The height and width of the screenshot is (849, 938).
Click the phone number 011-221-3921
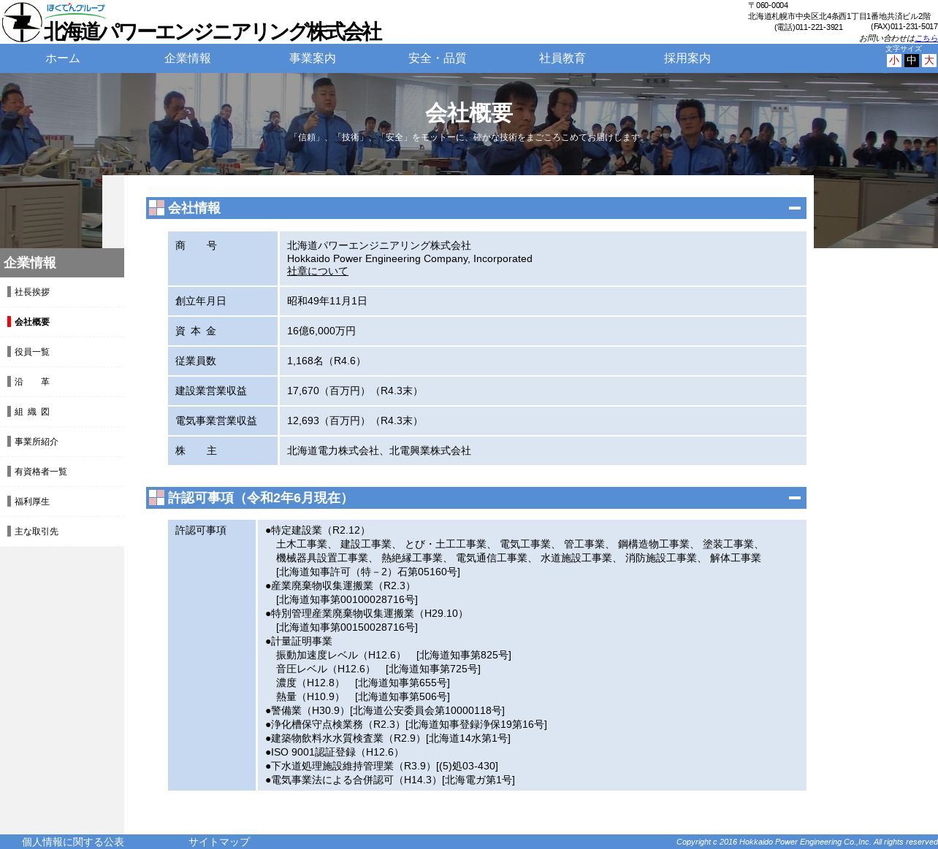(x=819, y=27)
